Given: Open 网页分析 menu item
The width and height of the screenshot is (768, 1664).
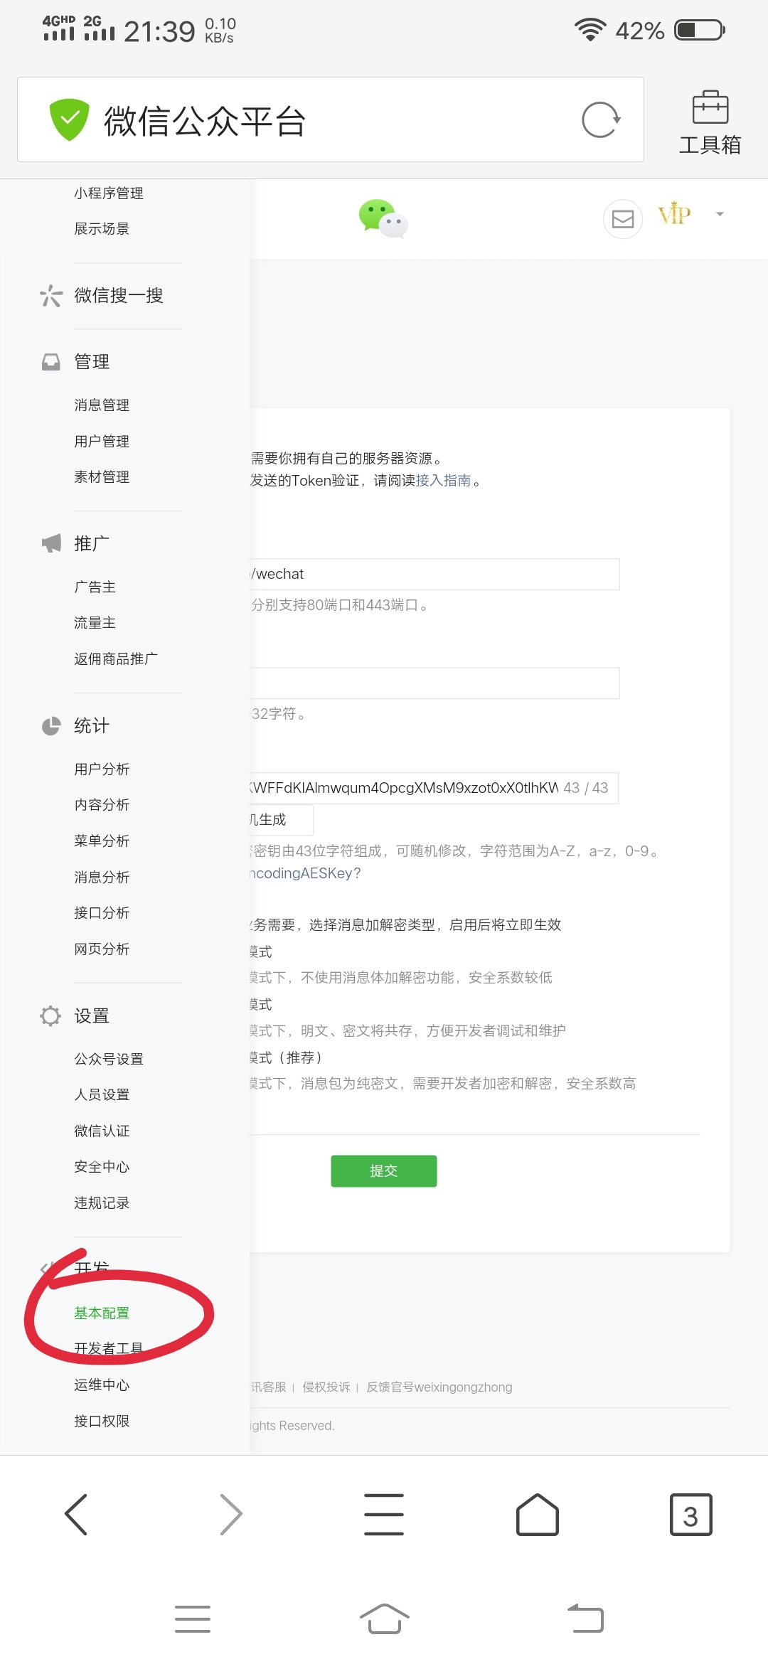Looking at the screenshot, I should click(102, 949).
